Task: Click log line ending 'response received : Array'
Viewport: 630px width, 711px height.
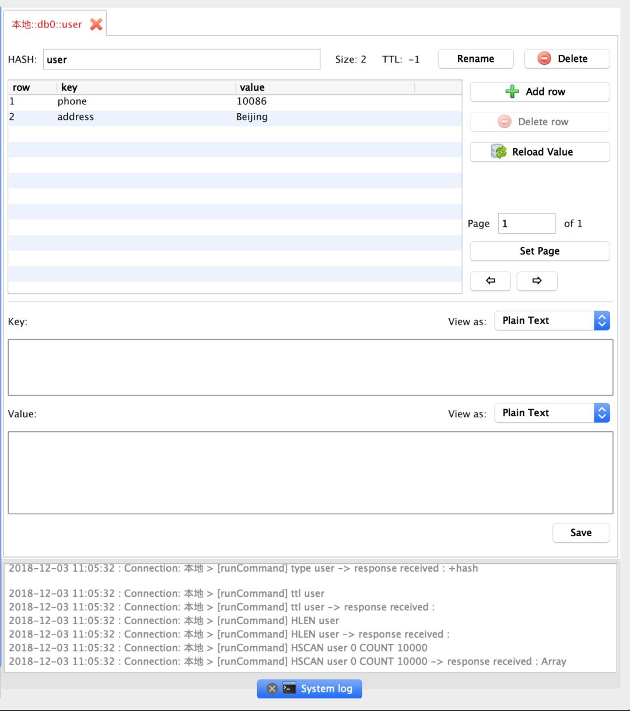Action: 288,661
